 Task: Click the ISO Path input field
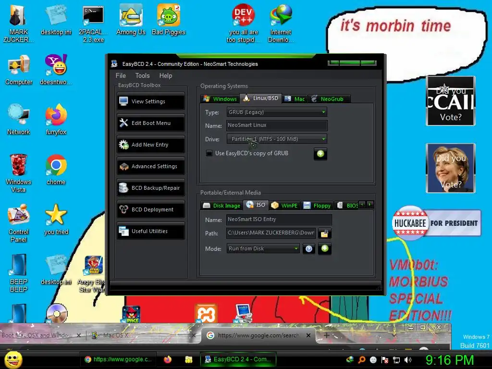point(271,233)
